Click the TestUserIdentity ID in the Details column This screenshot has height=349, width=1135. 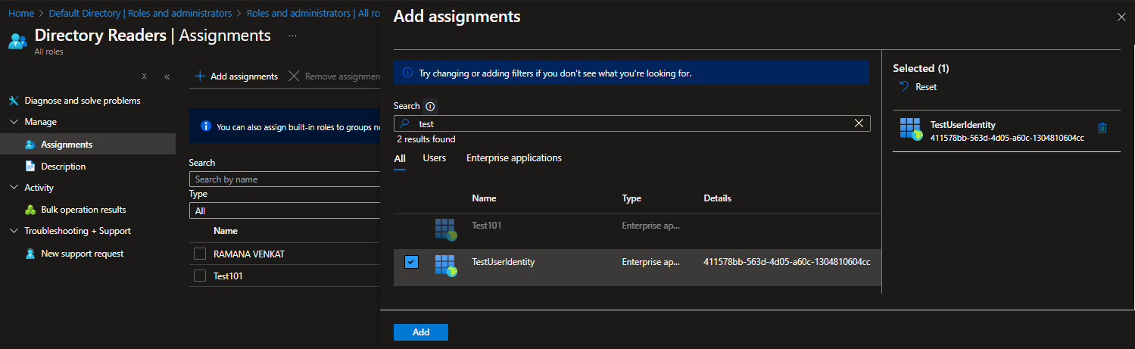pos(787,262)
